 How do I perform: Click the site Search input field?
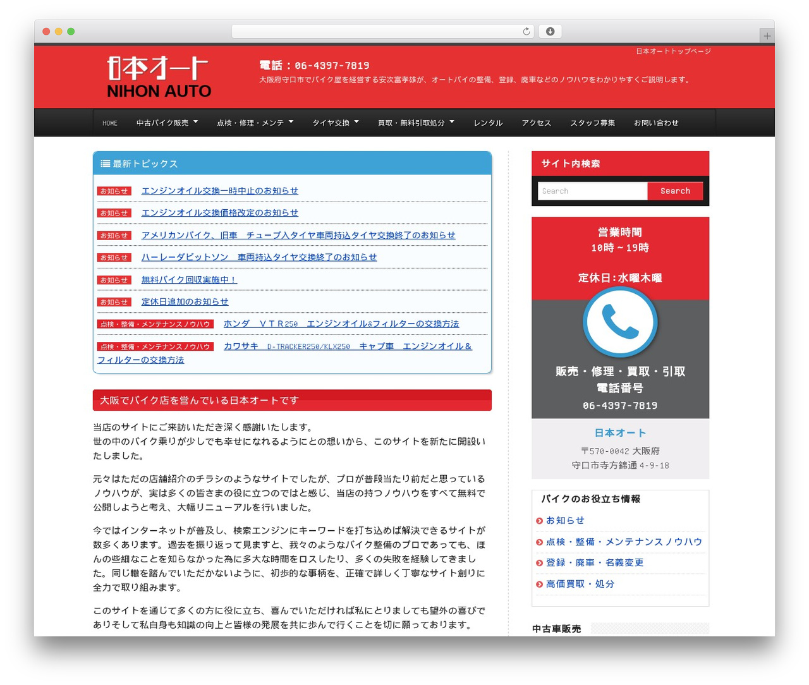tap(592, 191)
